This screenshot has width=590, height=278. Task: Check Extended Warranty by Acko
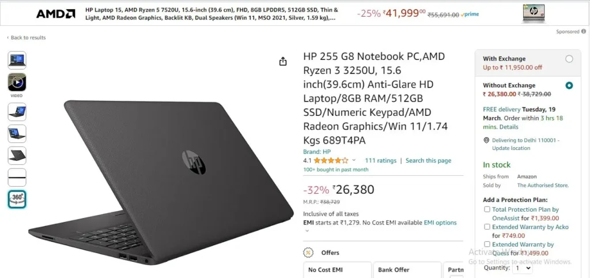tap(487, 227)
